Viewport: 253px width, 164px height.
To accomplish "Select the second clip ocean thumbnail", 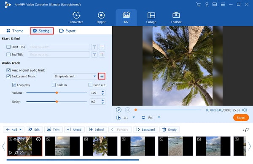I will 62,146.
